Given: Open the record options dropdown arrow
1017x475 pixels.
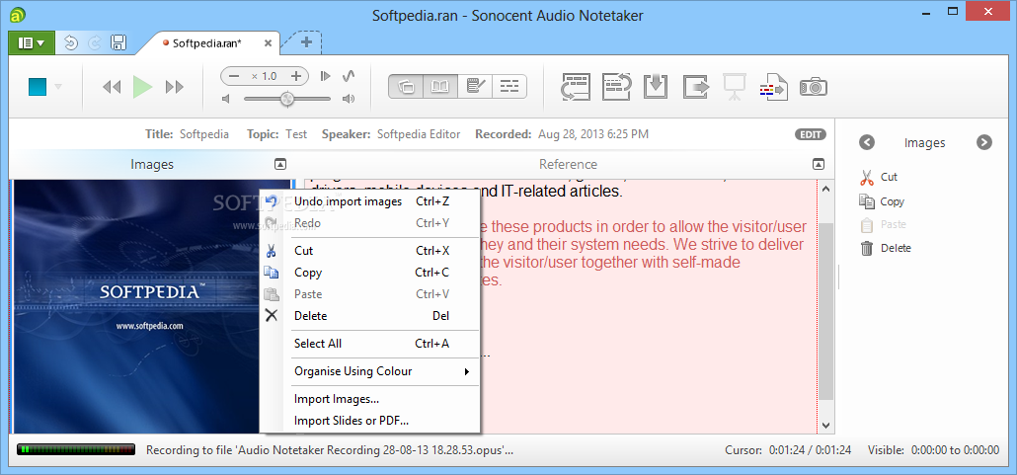Looking at the screenshot, I should pos(58,86).
